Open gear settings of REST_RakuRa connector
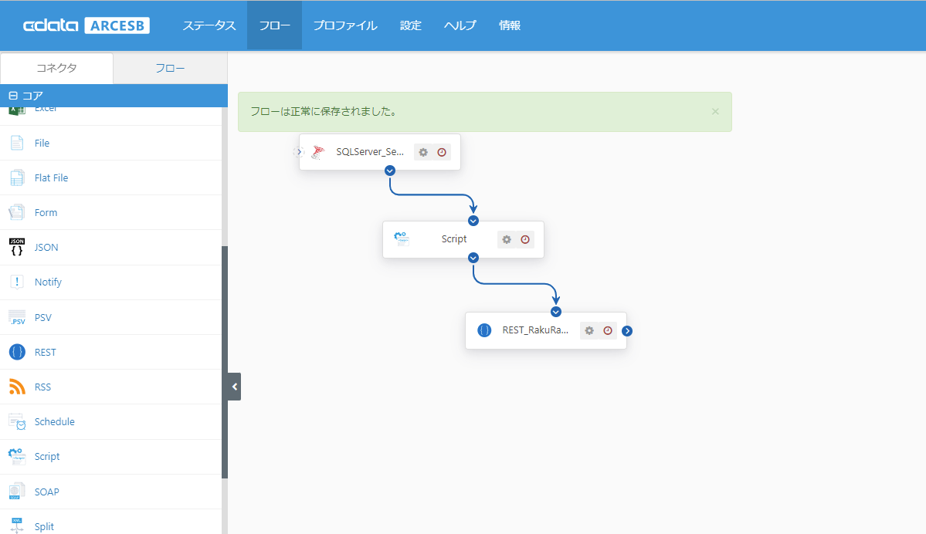 tap(589, 330)
